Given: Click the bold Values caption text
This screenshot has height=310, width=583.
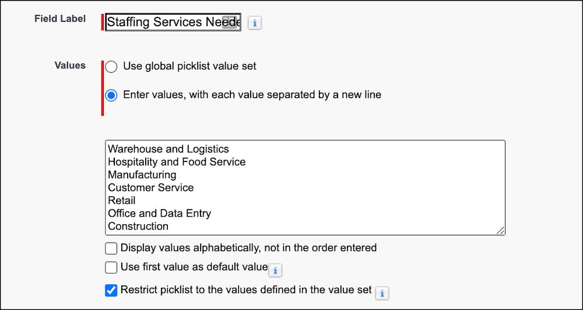Looking at the screenshot, I should pos(70,65).
